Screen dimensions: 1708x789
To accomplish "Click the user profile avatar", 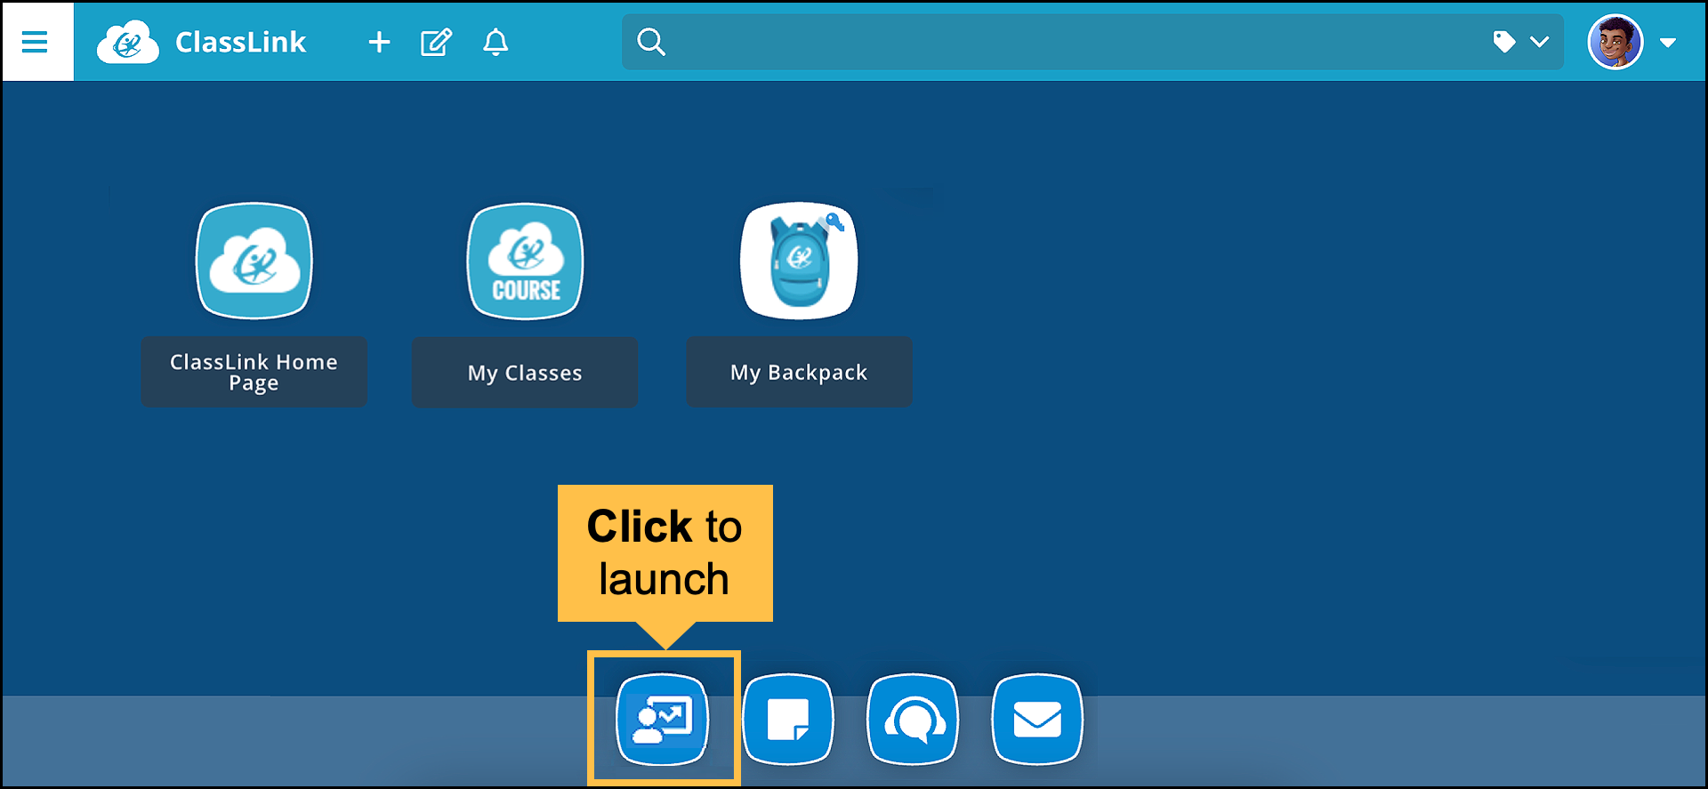I will (x=1615, y=42).
